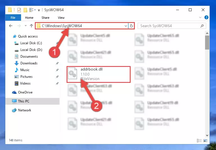Click the pin icon next to Music
216x150 pixels.
point(57,70)
